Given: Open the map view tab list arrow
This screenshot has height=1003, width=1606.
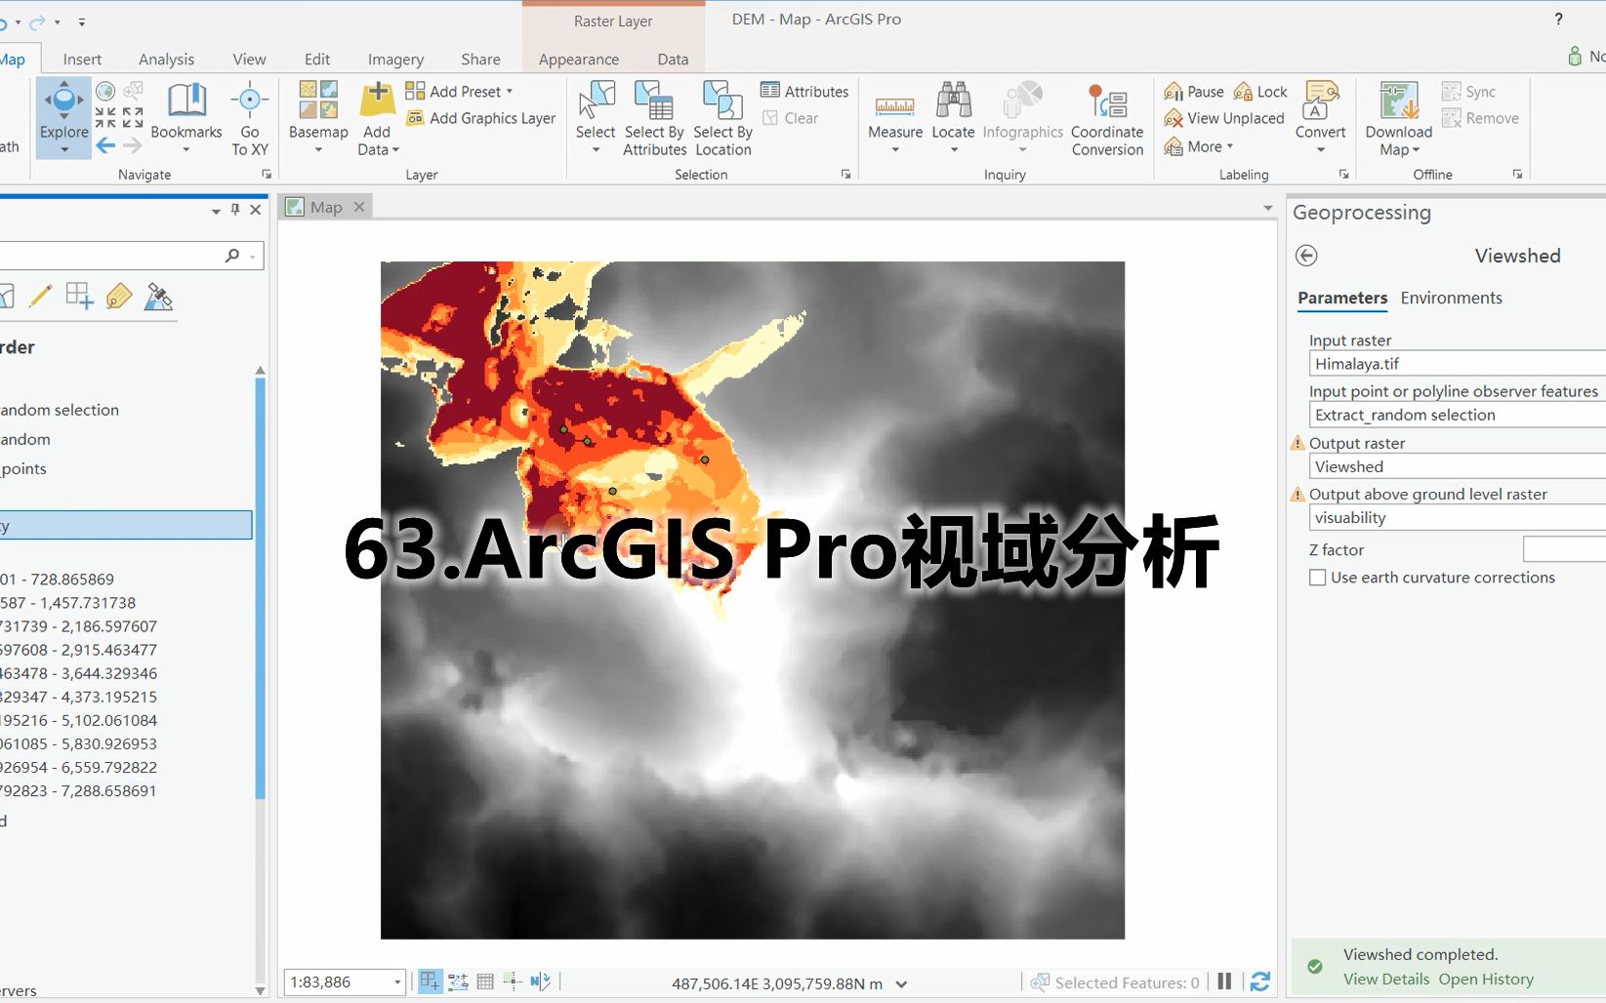Looking at the screenshot, I should pos(1268,208).
